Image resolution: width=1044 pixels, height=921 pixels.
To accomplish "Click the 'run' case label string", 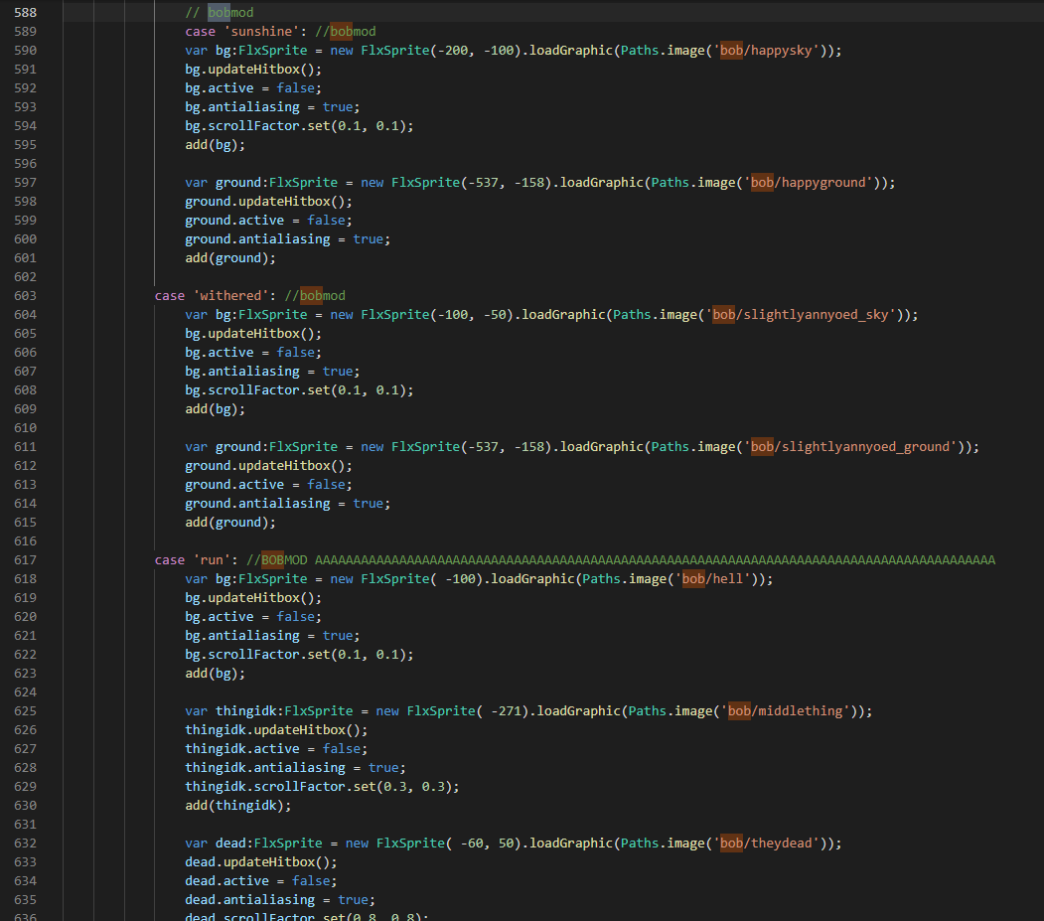I will 211,559.
